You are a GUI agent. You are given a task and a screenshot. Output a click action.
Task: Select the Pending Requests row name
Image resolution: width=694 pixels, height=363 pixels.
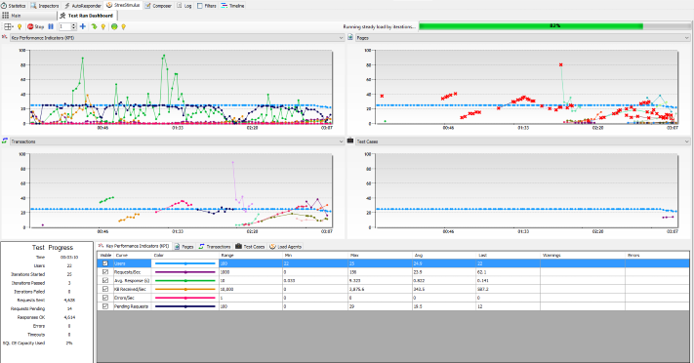[131, 306]
